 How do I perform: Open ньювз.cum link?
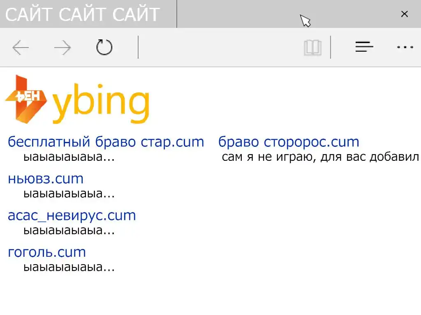[46, 178]
